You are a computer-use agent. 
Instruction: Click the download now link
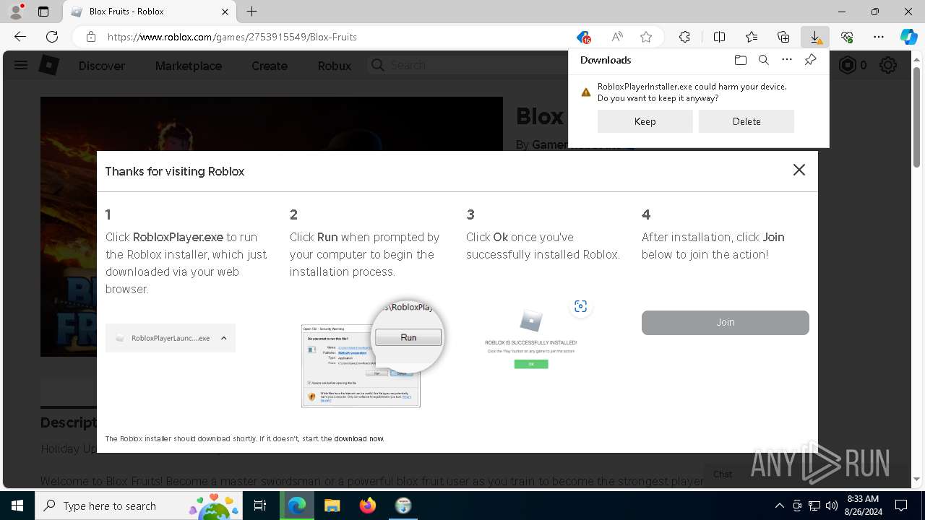pos(358,438)
